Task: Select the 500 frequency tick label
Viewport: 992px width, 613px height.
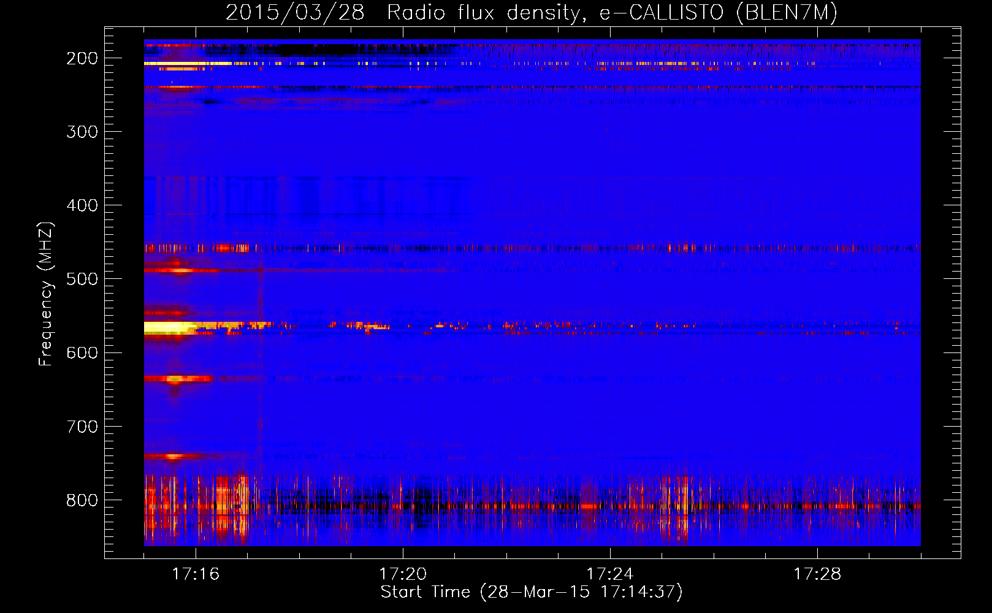Action: coord(82,279)
